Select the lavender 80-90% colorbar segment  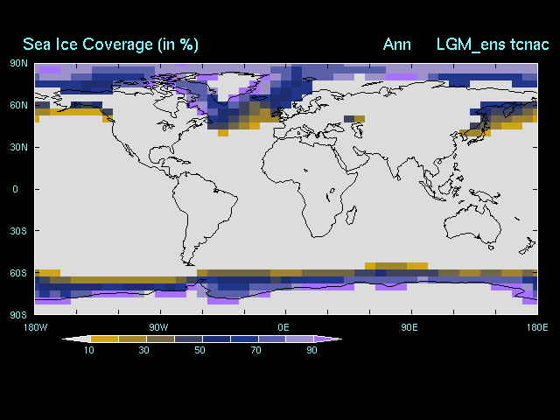click(x=300, y=339)
